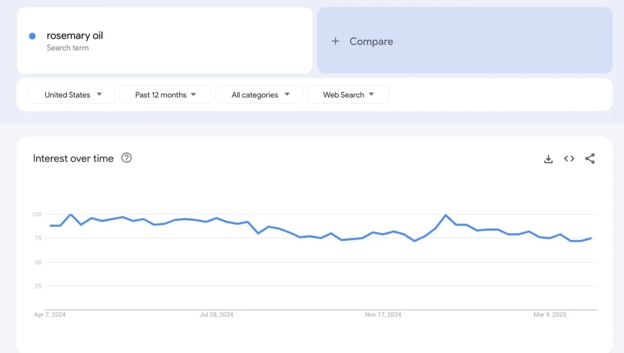Viewport: 624px width, 353px height.
Task: Edit the rosemary oil search term
Action: click(x=75, y=35)
